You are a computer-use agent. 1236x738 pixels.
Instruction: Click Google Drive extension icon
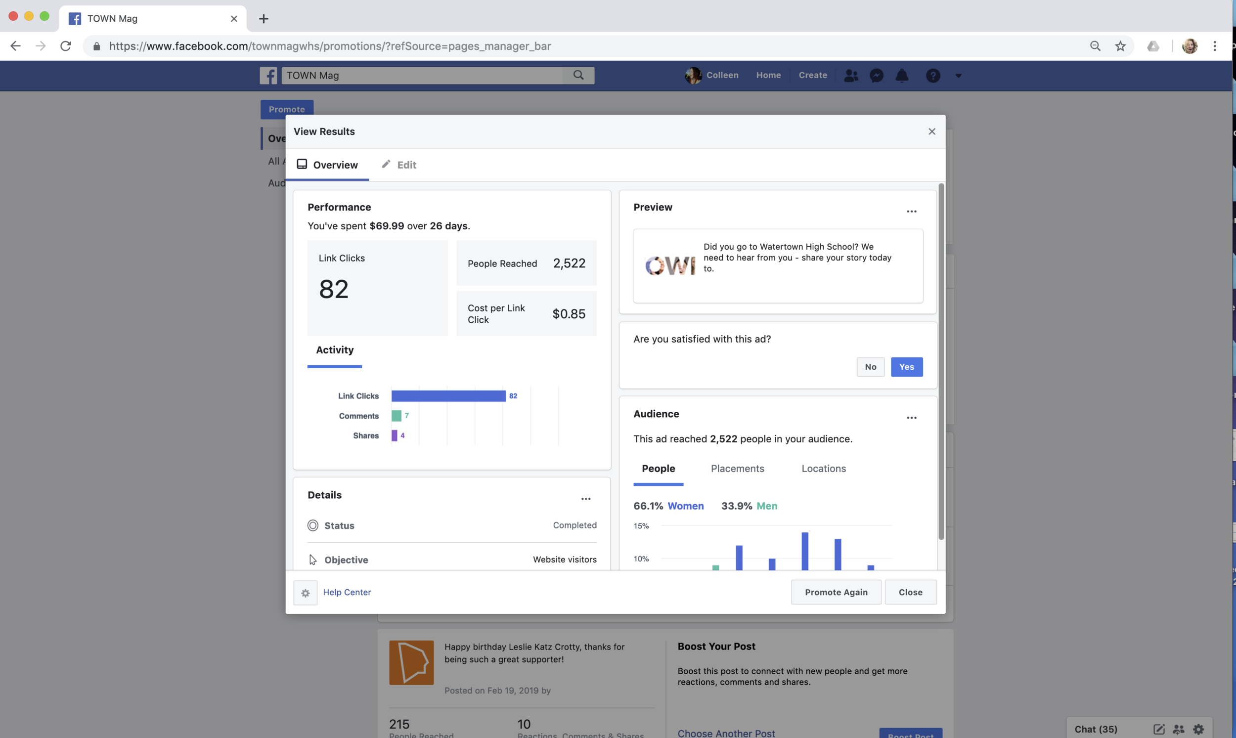point(1152,46)
